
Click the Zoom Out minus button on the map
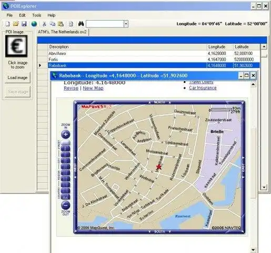(66, 205)
